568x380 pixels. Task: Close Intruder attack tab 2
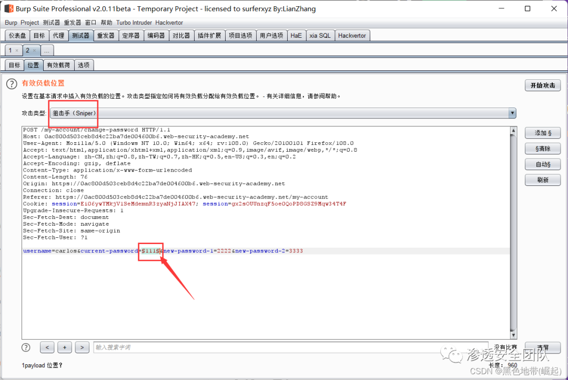pyautogui.click(x=34, y=50)
